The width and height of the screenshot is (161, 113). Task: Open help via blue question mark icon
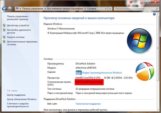coord(154,14)
